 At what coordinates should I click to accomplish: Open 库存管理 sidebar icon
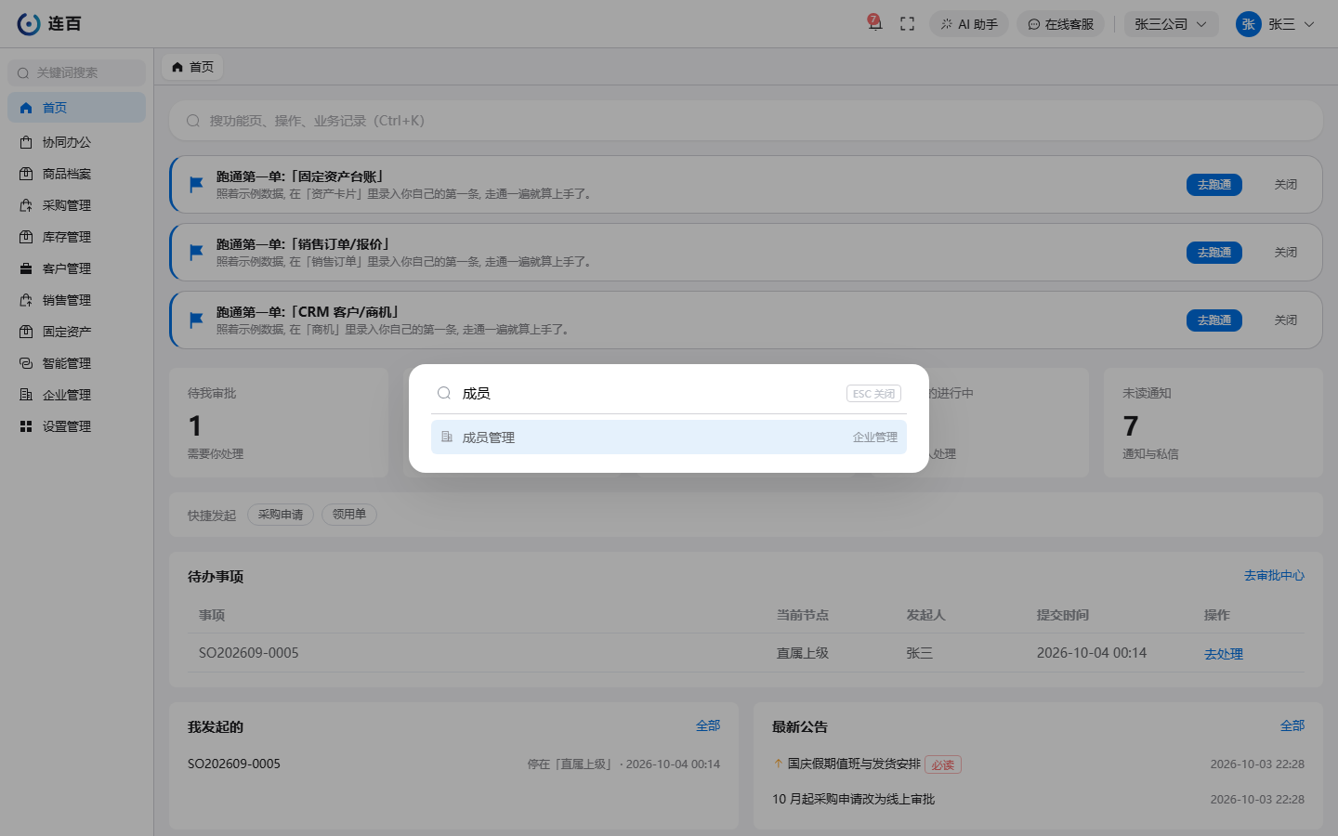(26, 237)
